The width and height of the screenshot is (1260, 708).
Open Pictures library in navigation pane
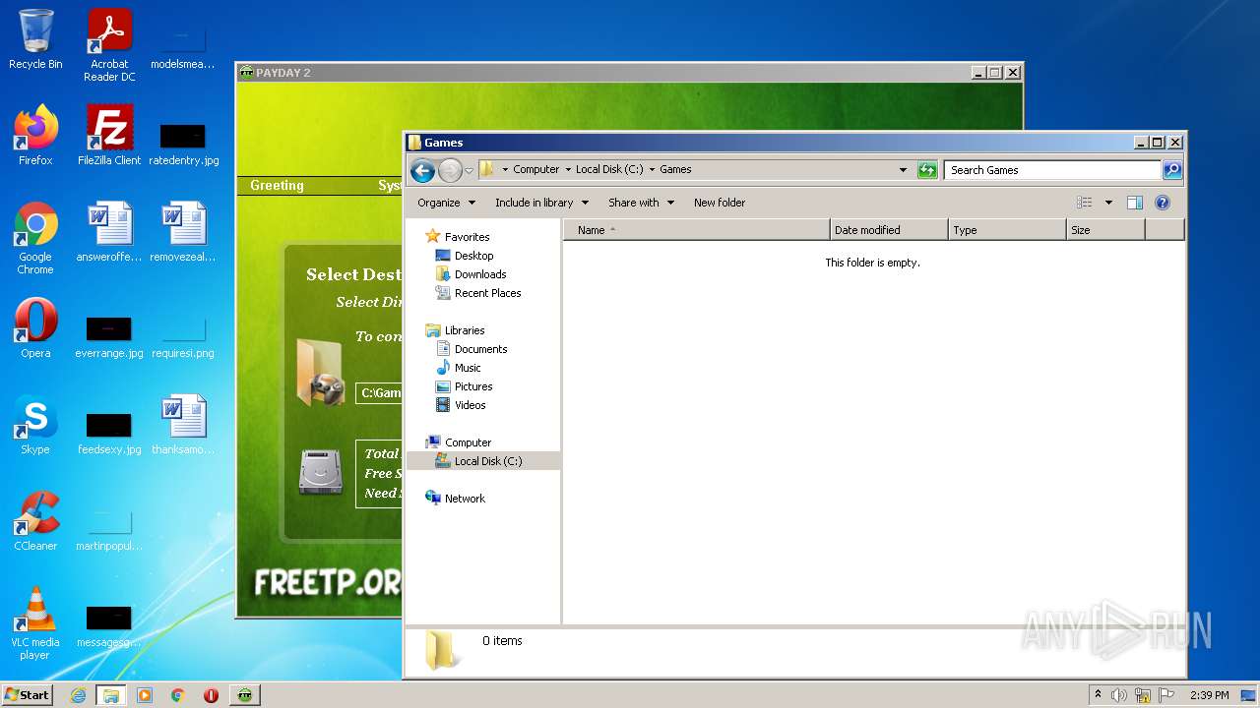473,386
